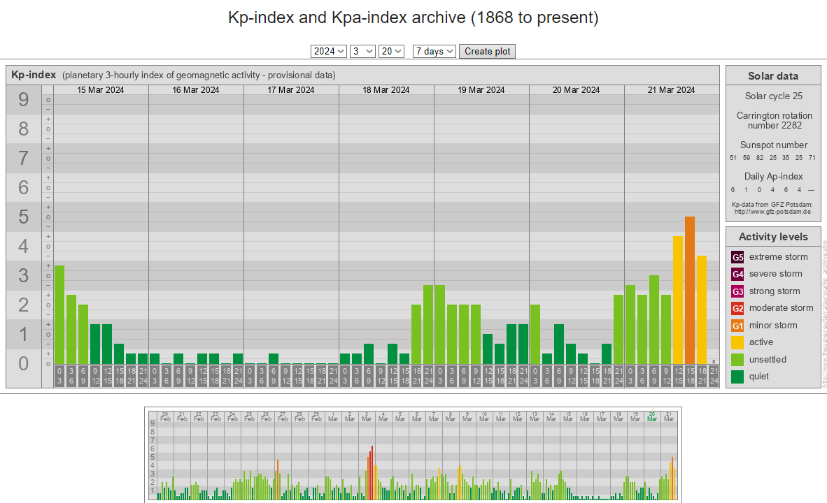
Task: Click the G5 extreme storm icon
Action: pyautogui.click(x=737, y=257)
